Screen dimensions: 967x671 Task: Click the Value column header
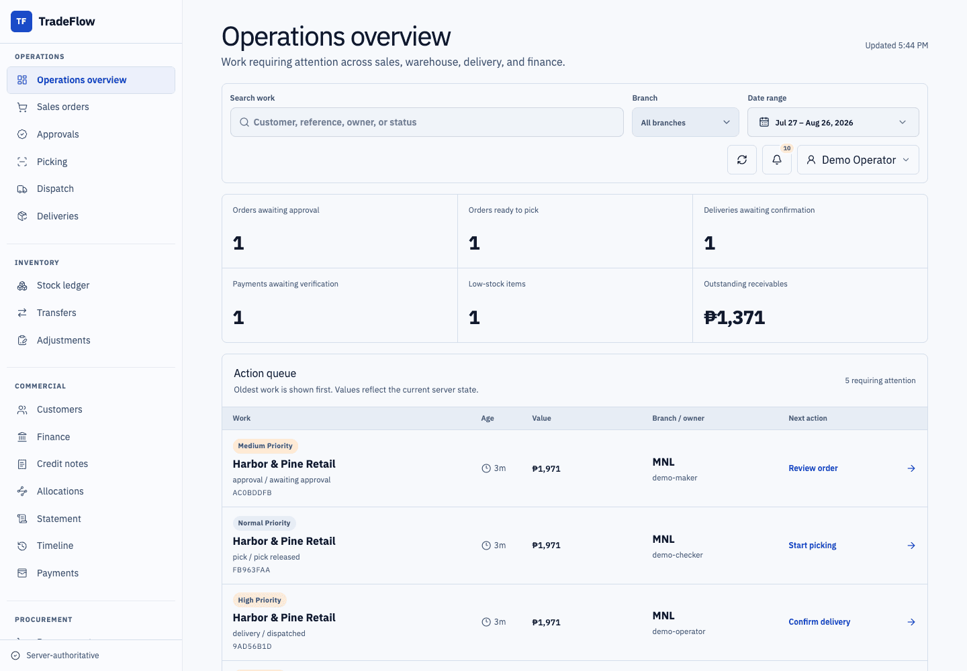click(541, 418)
